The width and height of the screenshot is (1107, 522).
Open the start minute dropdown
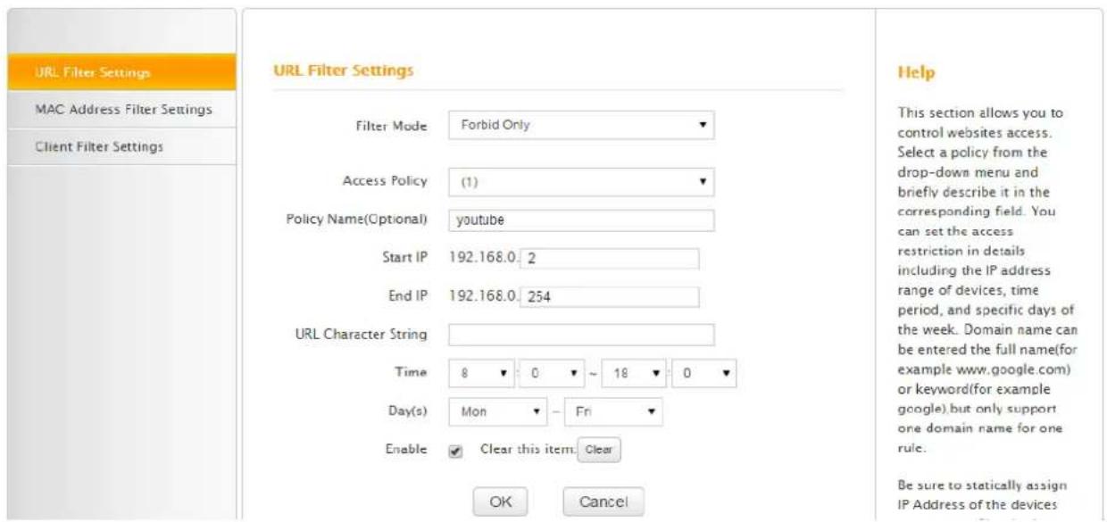point(551,376)
